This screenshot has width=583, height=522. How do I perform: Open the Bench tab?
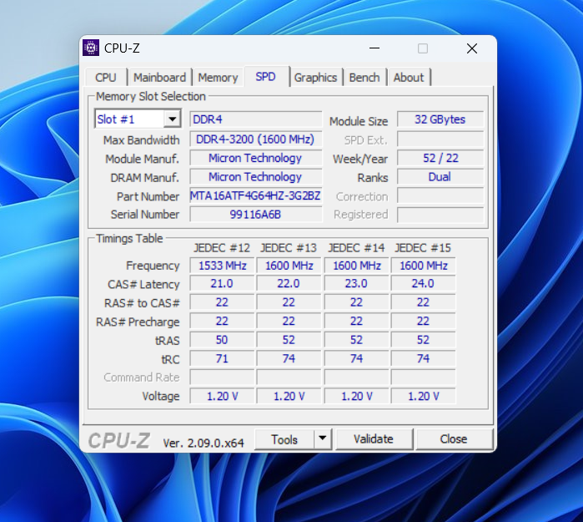click(364, 78)
